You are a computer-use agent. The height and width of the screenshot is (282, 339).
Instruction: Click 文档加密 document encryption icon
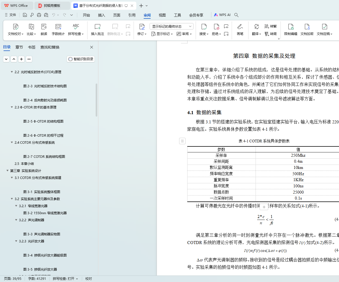pos(307,27)
